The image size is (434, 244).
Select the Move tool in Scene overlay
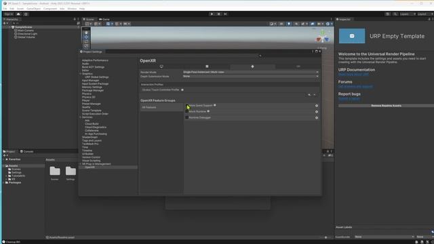pyautogui.click(x=86, y=37)
